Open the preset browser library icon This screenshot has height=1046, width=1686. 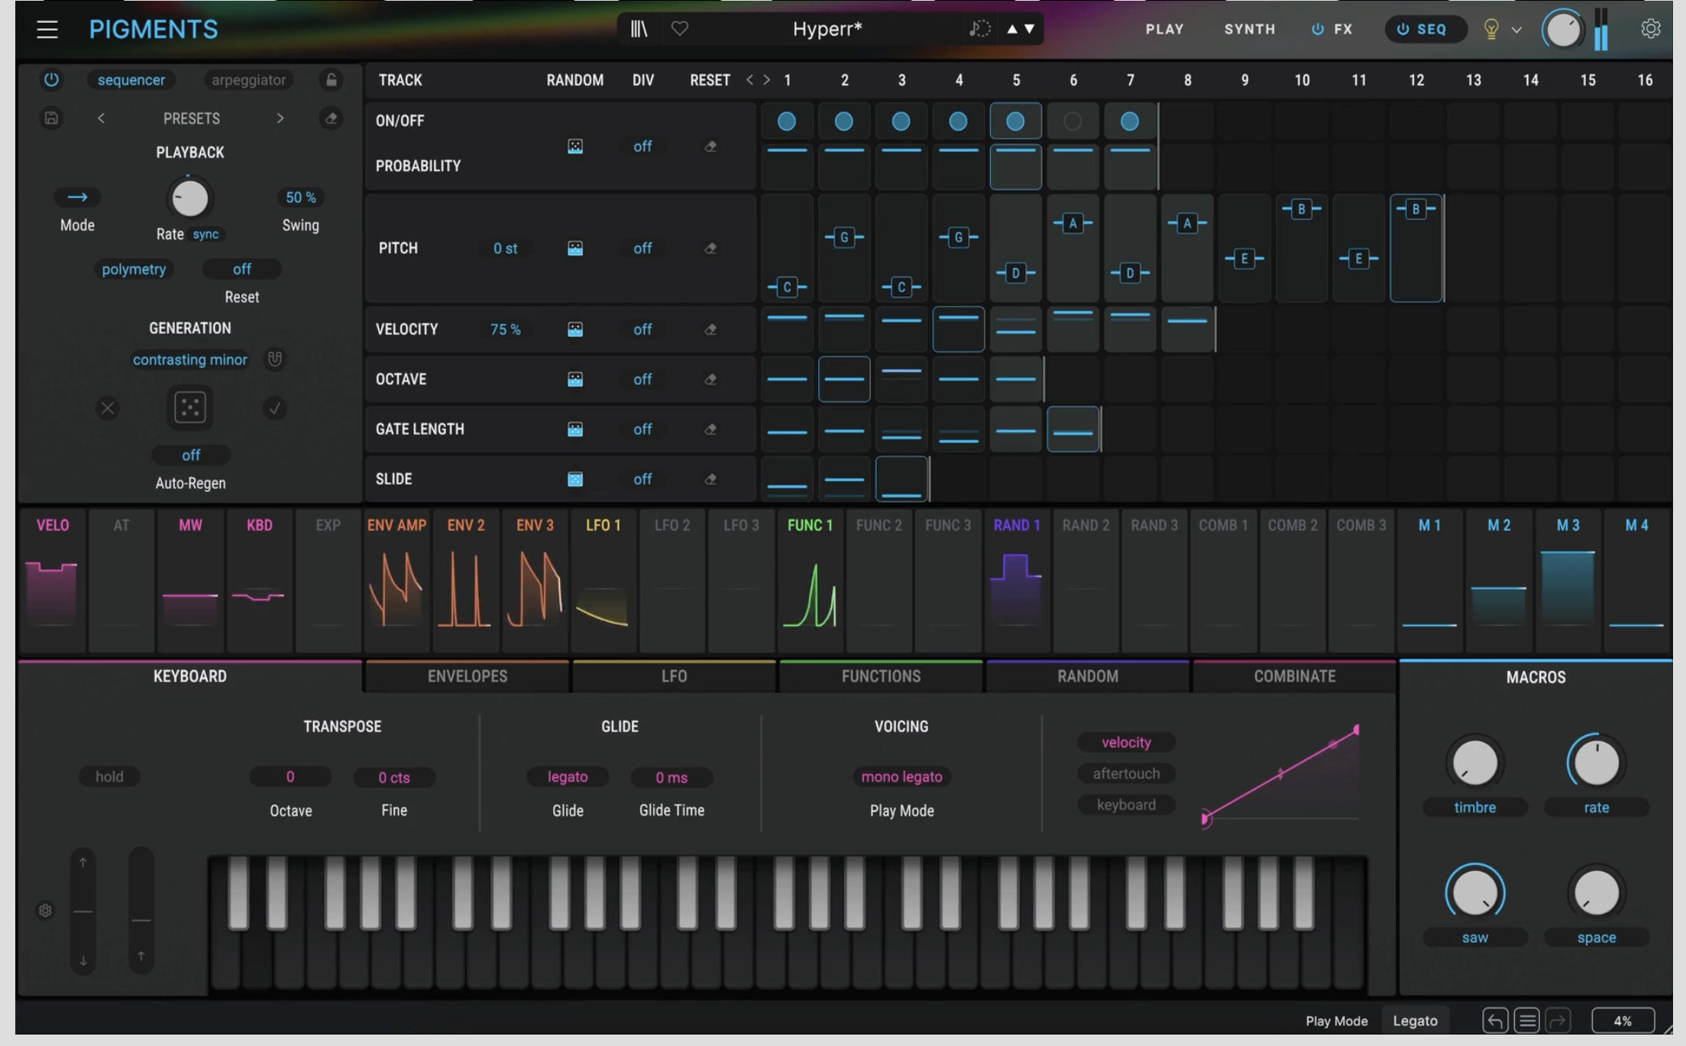pyautogui.click(x=639, y=29)
